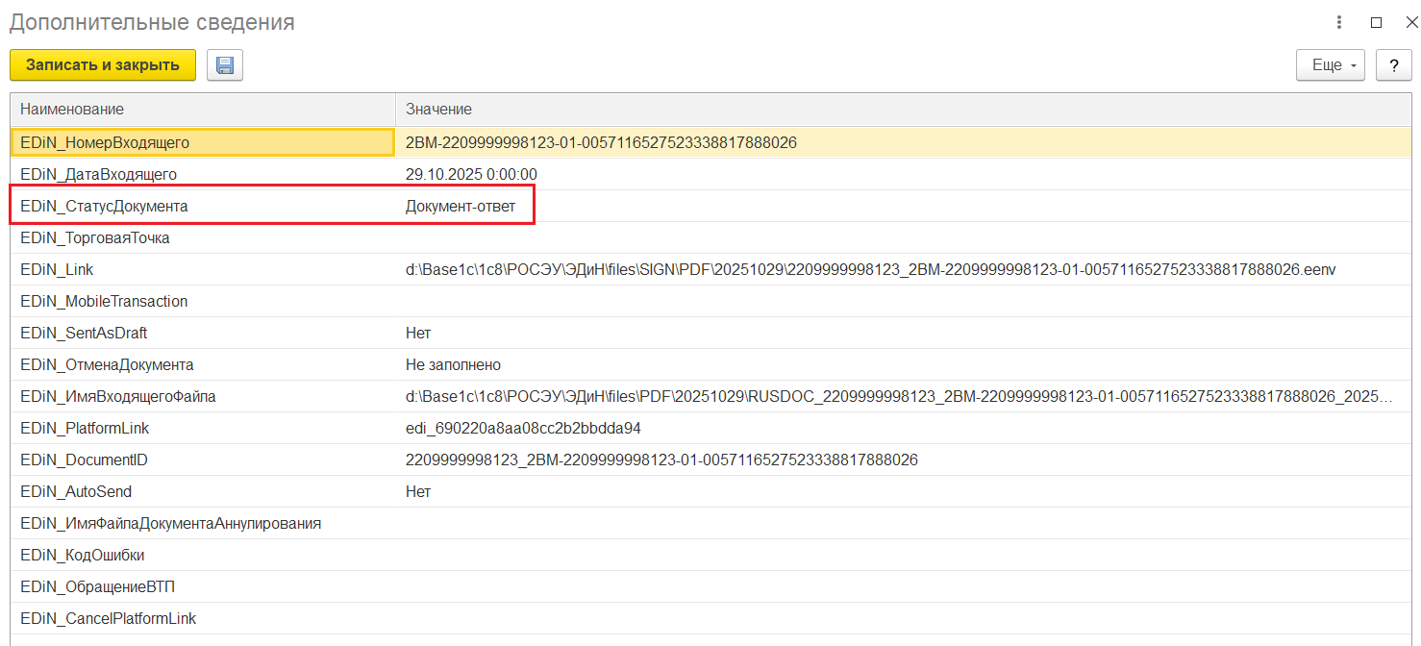Expand the Еще dropdown menu
This screenshot has height=646, width=1421.
pyautogui.click(x=1331, y=65)
